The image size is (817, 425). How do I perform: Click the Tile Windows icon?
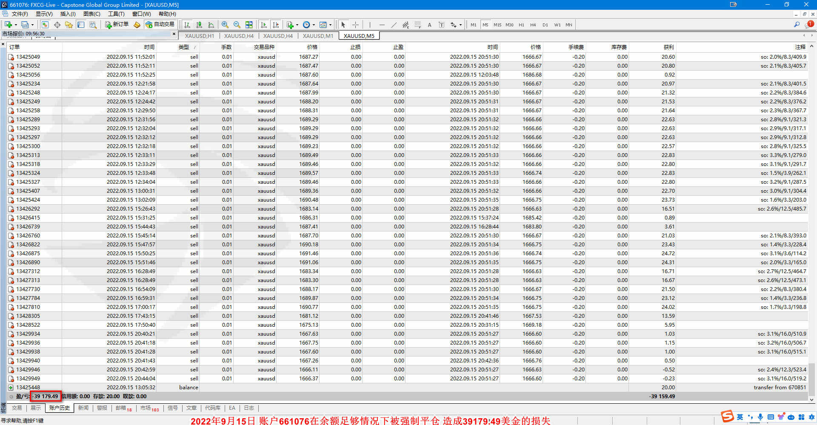click(249, 25)
